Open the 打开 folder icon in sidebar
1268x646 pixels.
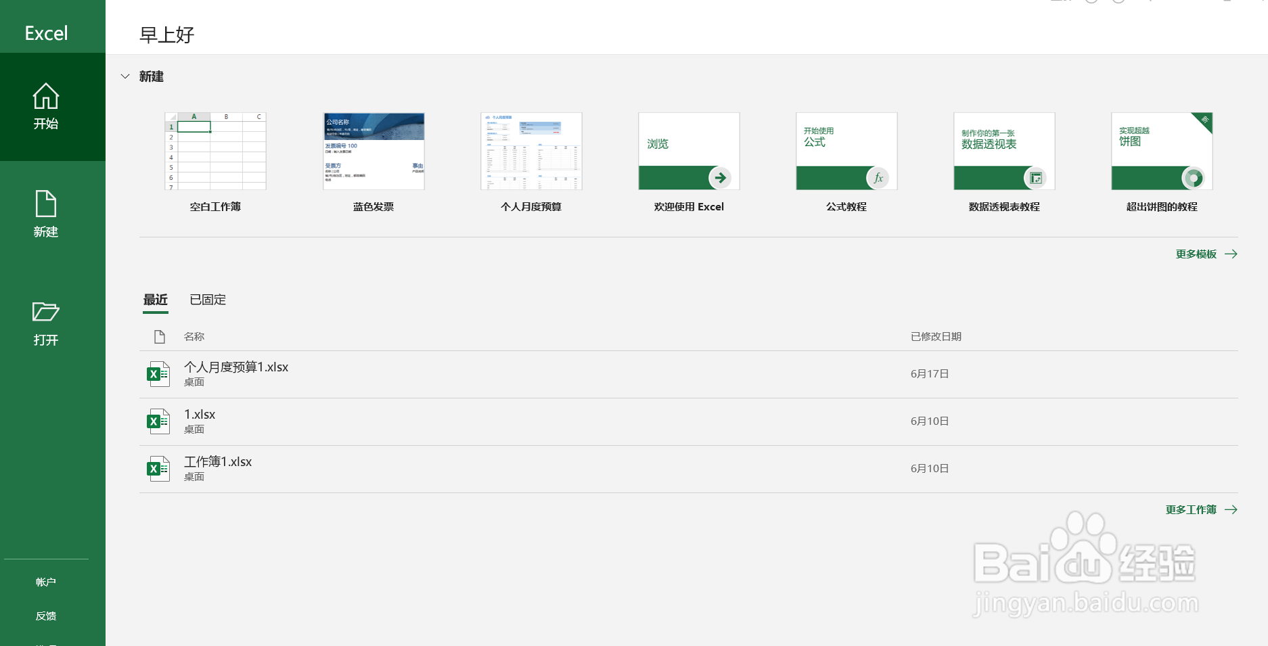pos(46,312)
